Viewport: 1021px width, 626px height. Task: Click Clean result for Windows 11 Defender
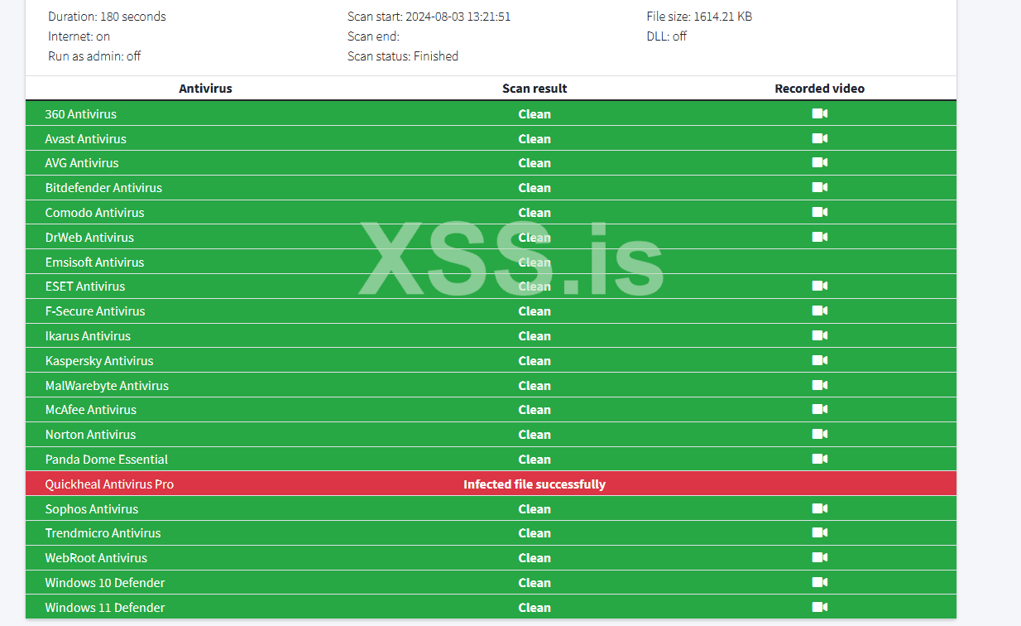pyautogui.click(x=534, y=608)
